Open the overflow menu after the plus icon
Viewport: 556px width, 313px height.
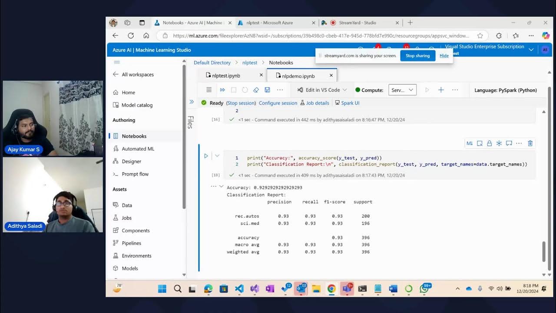pos(455,90)
